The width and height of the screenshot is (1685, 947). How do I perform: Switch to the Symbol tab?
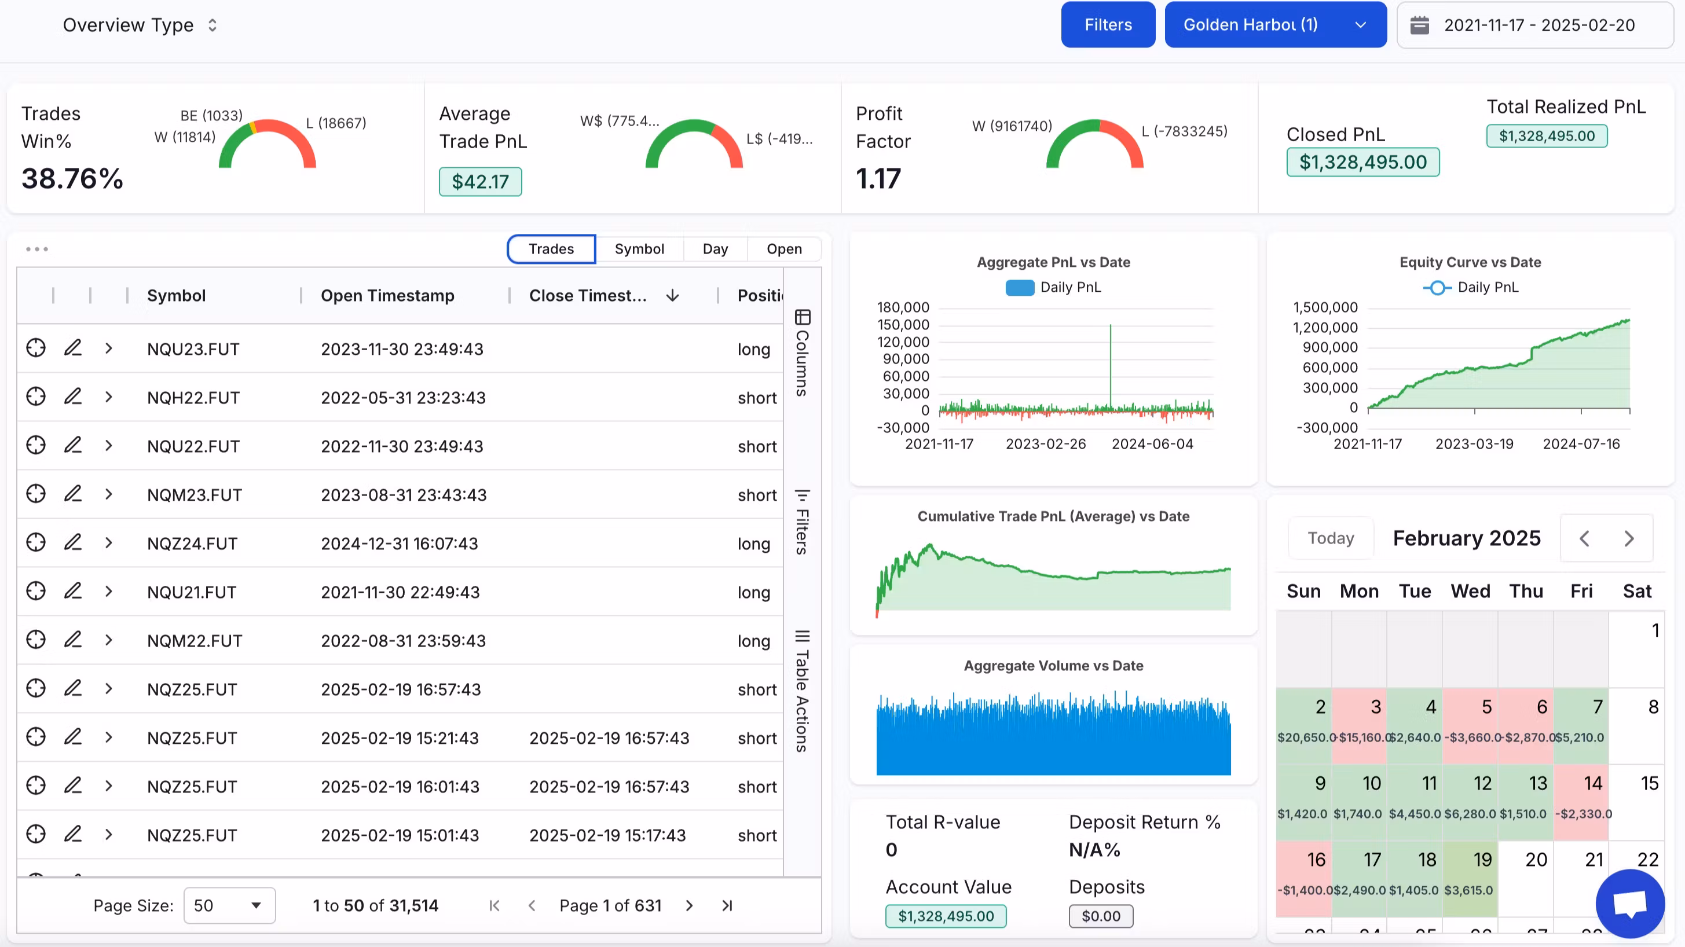point(639,249)
